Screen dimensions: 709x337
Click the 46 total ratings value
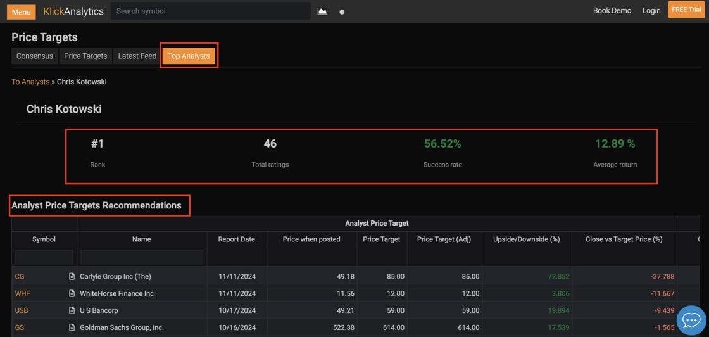[270, 144]
